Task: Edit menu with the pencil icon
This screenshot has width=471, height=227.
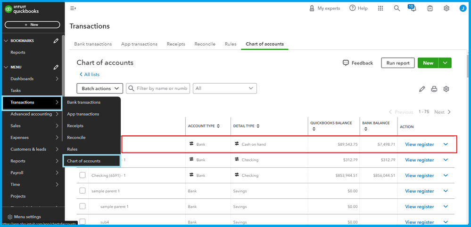Action: (56, 67)
